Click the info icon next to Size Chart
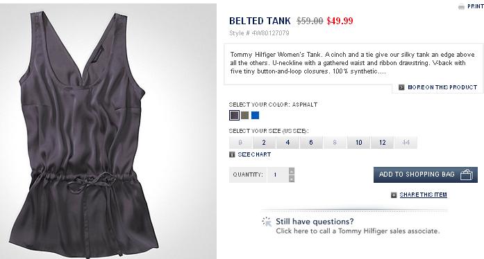This screenshot has height=259, width=484. [x=232, y=154]
